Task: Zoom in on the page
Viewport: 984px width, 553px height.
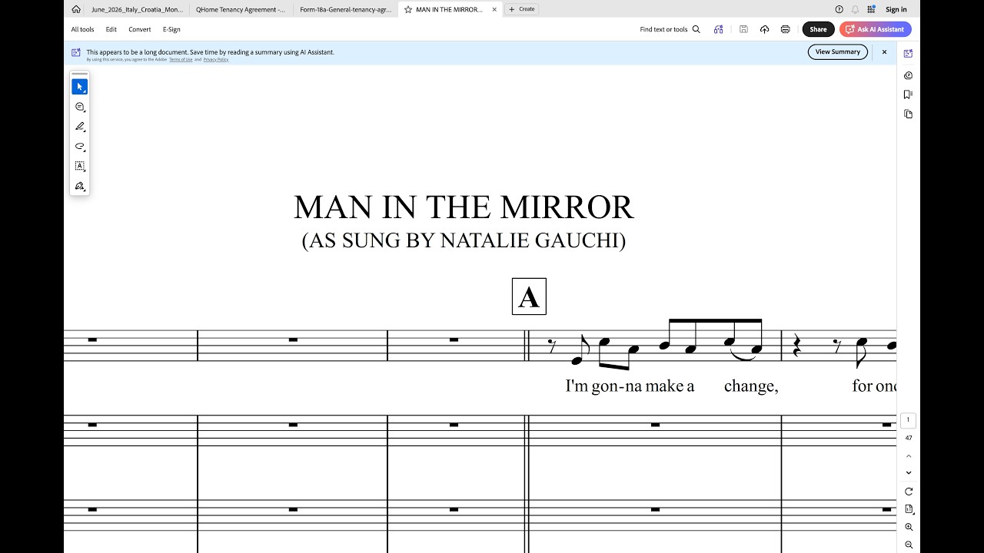Action: (909, 527)
